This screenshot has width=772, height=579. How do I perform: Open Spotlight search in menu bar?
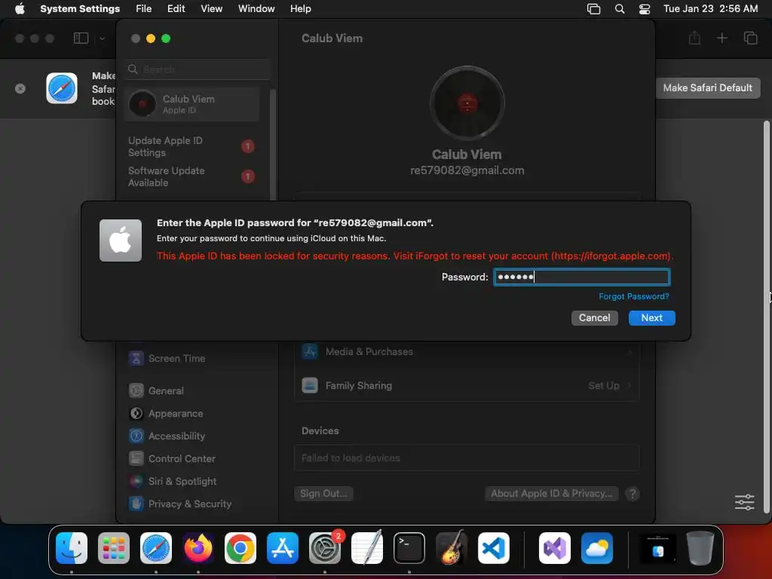pos(620,9)
